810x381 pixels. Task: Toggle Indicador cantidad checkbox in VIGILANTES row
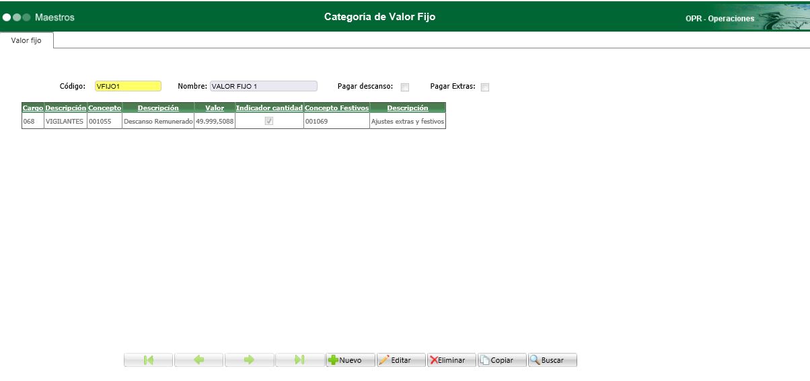coord(269,121)
